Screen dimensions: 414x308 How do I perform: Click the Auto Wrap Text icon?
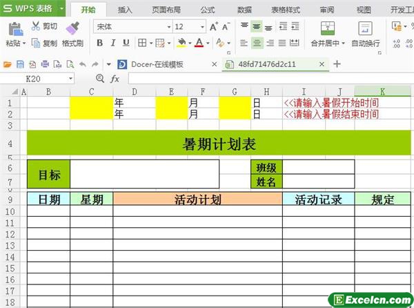(365, 28)
